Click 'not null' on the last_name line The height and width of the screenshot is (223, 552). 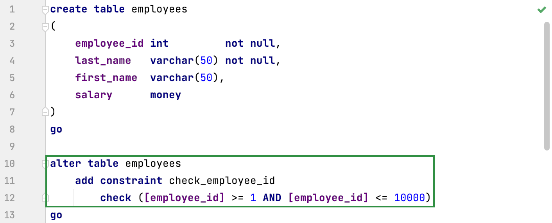(x=250, y=60)
